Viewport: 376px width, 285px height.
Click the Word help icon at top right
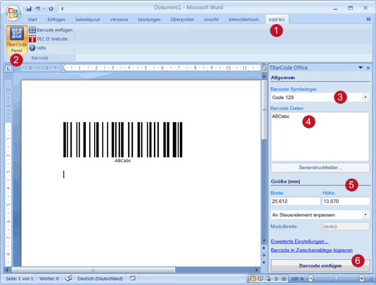[368, 19]
